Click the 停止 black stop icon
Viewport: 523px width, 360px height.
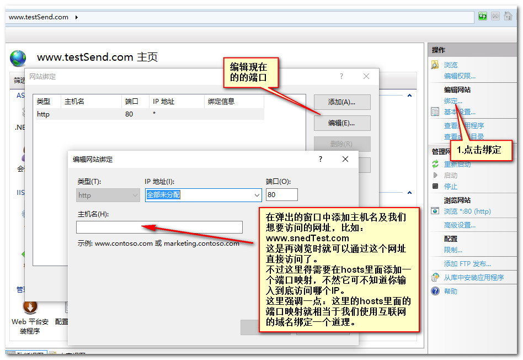(435, 186)
